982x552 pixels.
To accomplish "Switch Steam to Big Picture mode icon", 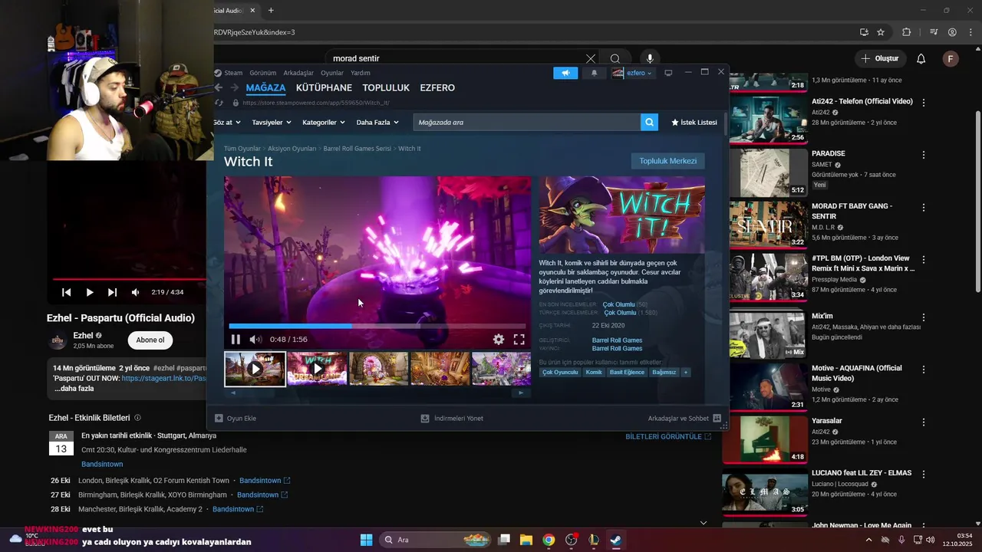I will click(x=668, y=73).
